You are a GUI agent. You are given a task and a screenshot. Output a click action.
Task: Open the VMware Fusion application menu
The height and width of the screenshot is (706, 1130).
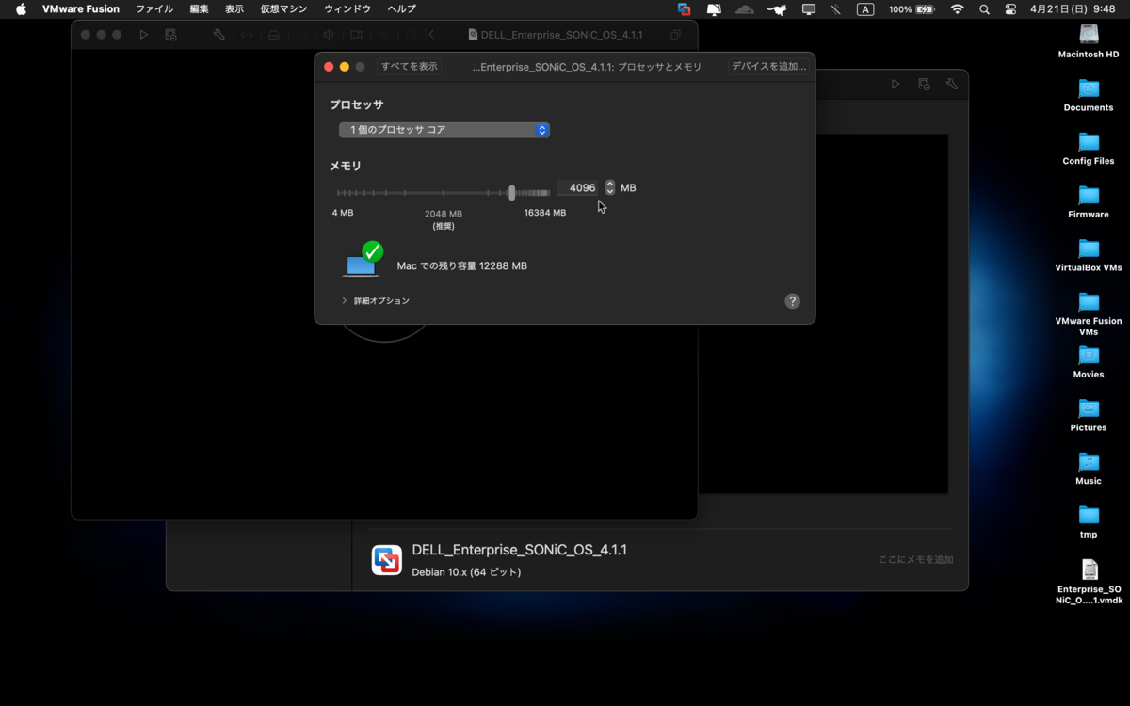(81, 9)
